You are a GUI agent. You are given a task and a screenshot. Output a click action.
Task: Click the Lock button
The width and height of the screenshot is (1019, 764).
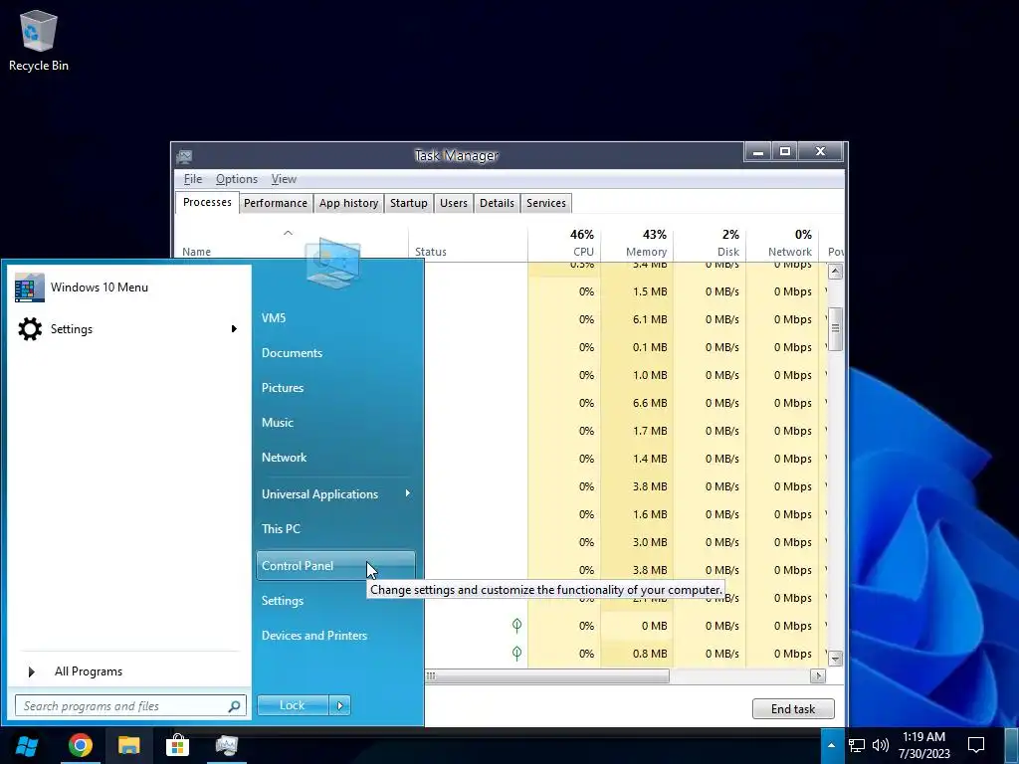[293, 705]
